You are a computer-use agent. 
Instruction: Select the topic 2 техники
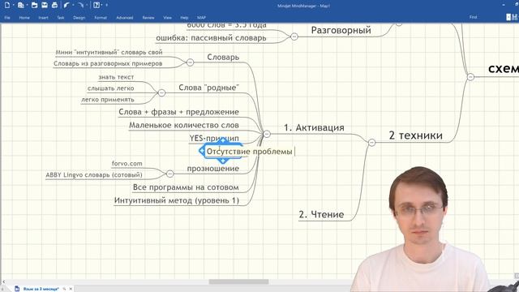(416, 135)
